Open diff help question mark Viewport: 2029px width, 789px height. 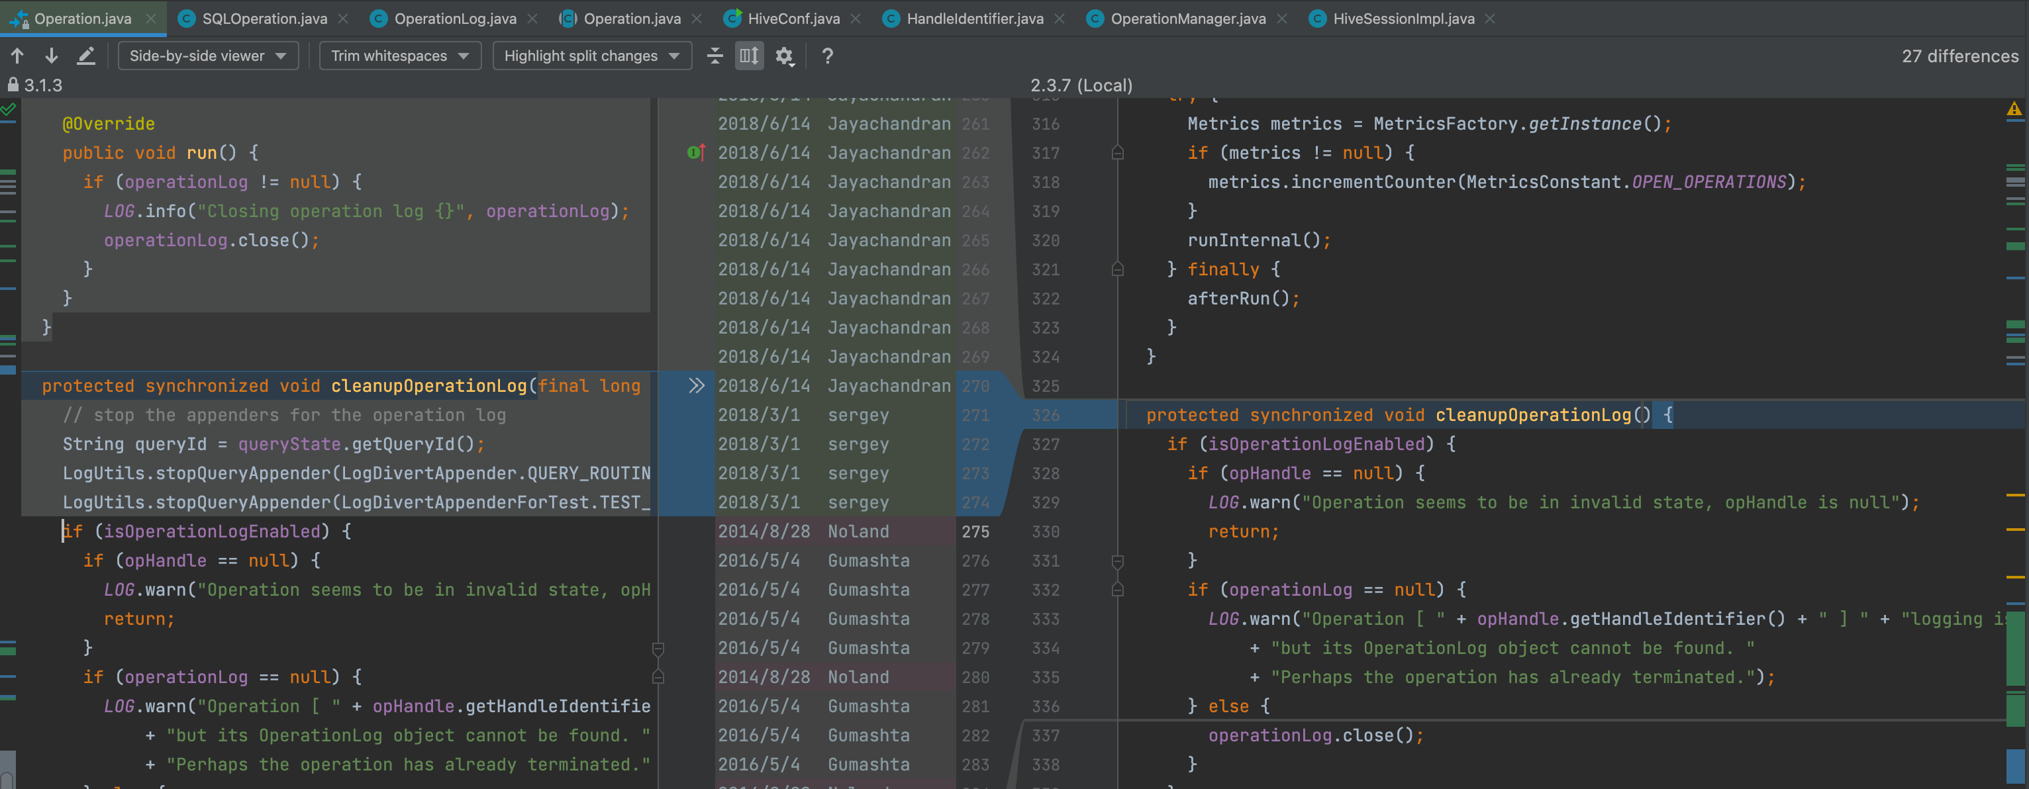pyautogui.click(x=827, y=56)
